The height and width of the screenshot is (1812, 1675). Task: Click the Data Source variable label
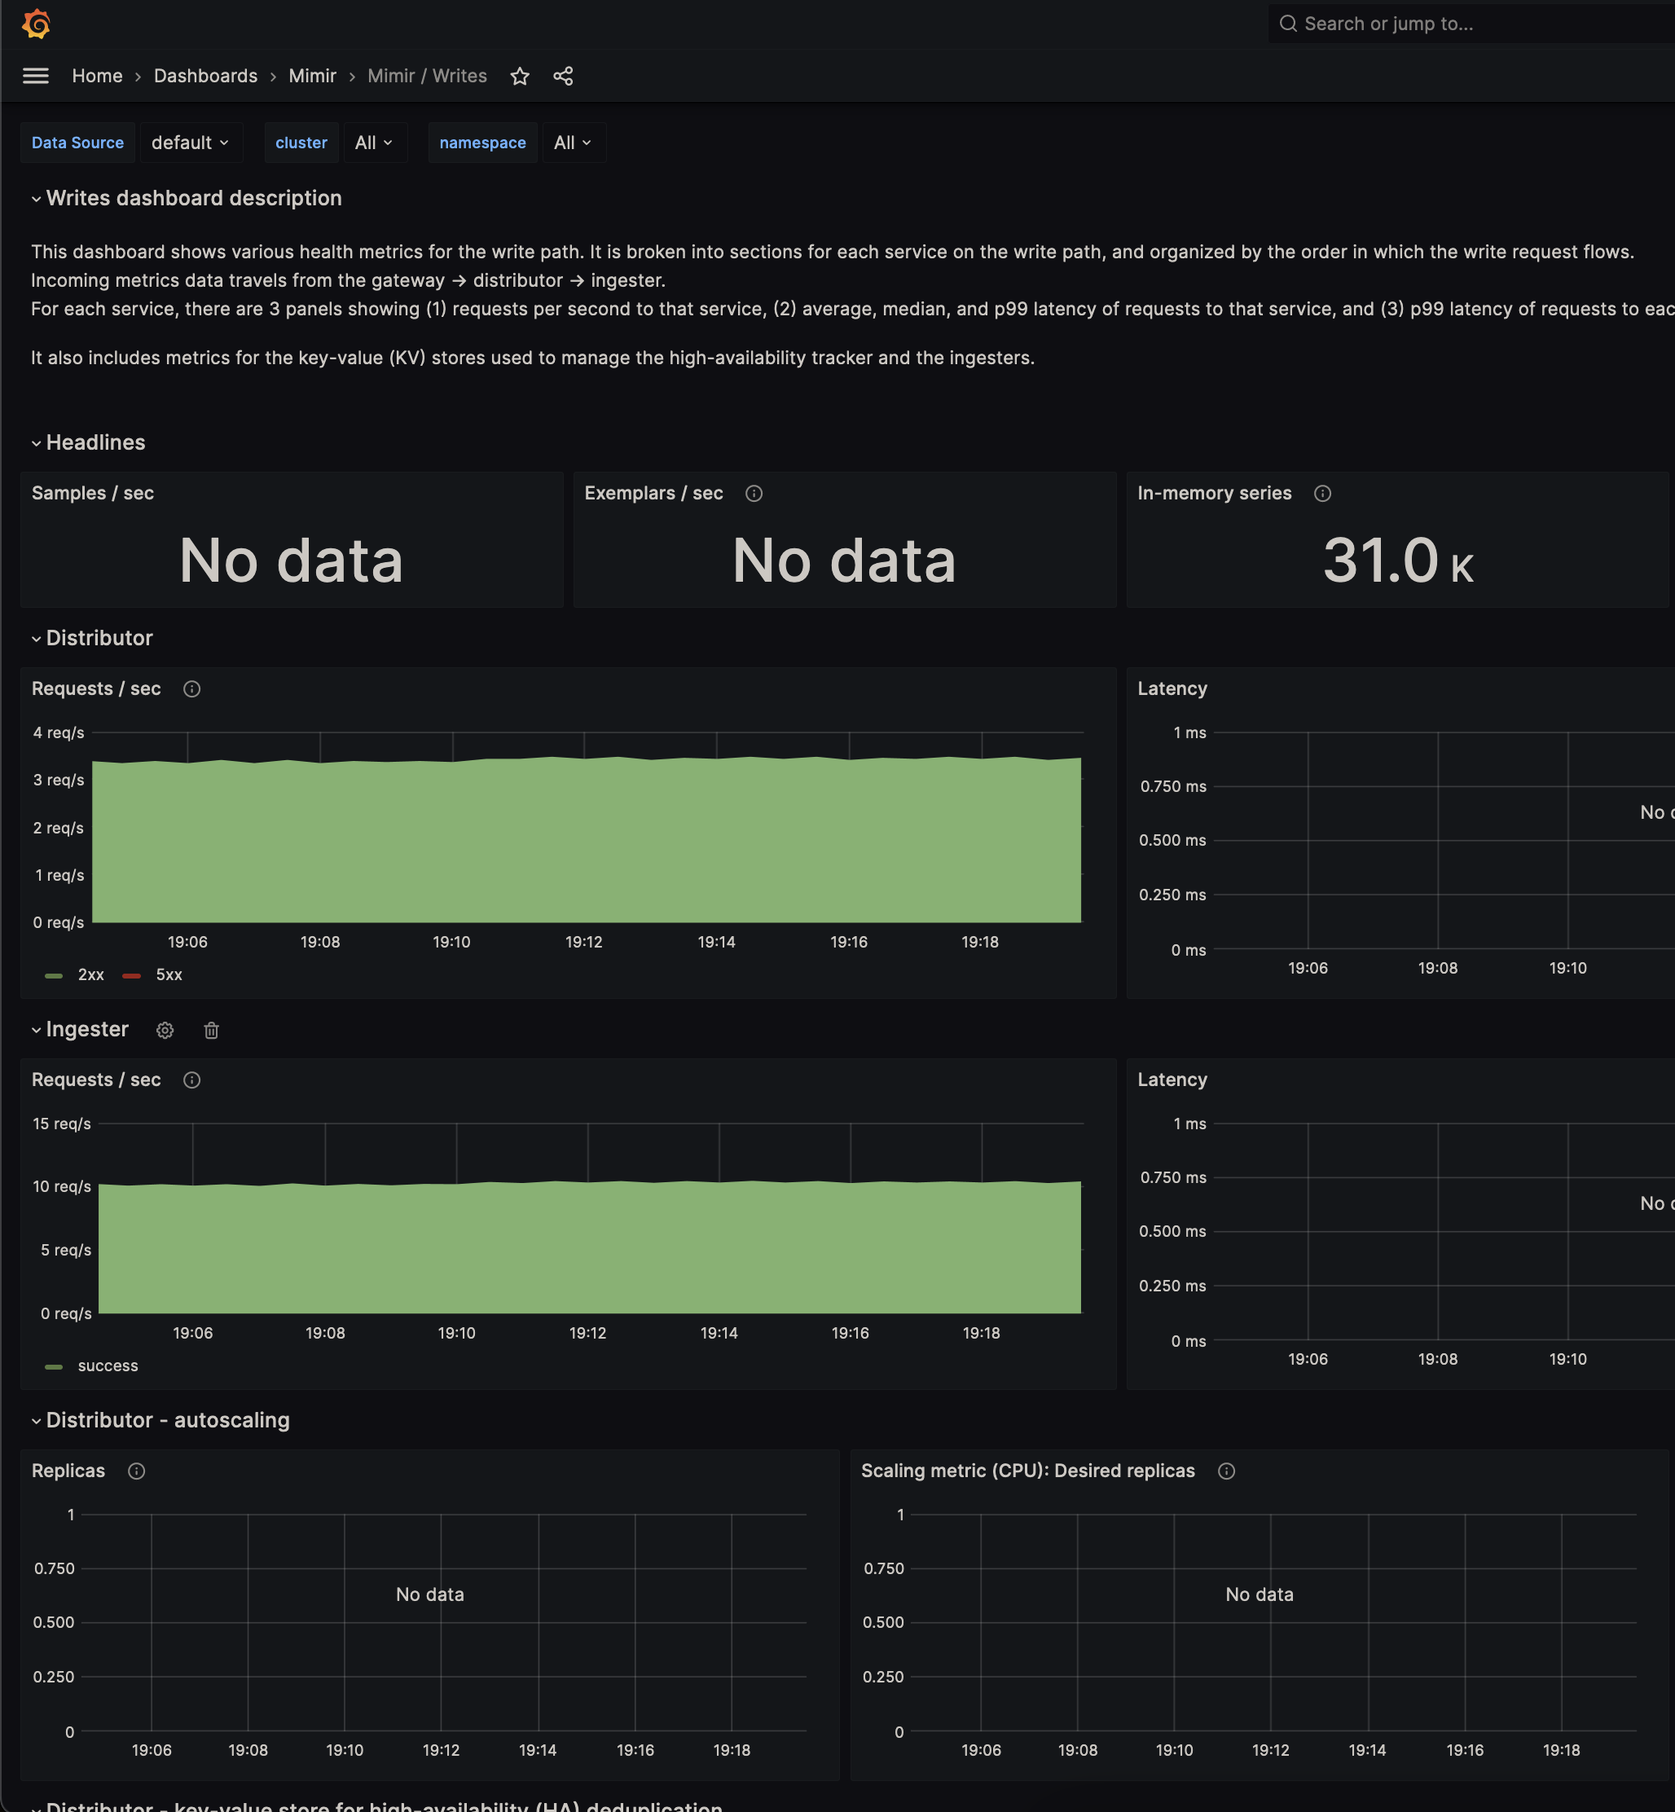[x=78, y=143]
